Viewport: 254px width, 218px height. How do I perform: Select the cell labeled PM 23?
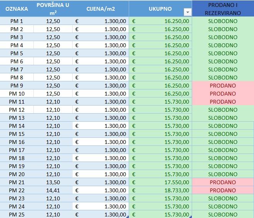pyautogui.click(x=17, y=198)
